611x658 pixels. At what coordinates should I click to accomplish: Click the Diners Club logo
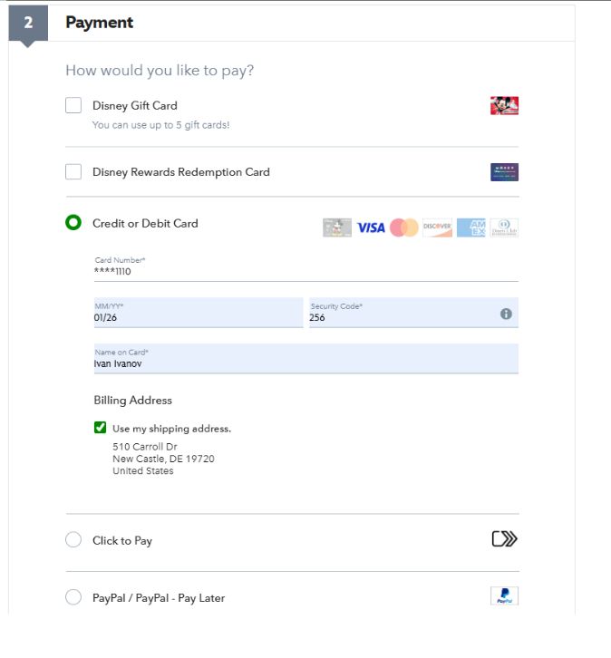[504, 227]
